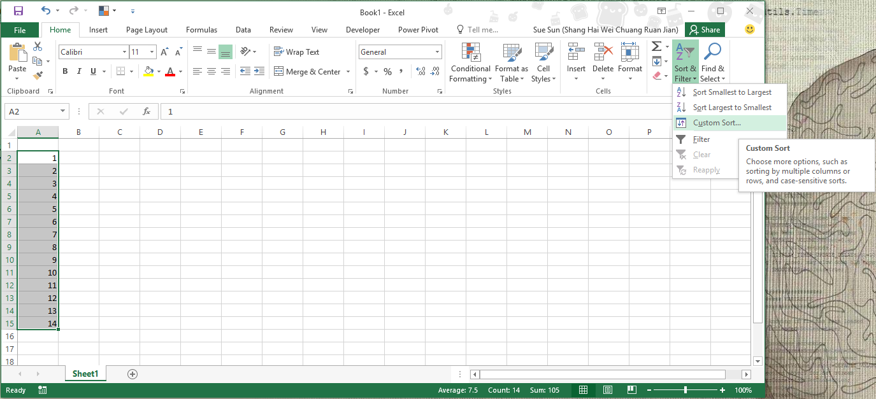The image size is (876, 399).
Task: Click the Format cells button
Action: [629, 62]
